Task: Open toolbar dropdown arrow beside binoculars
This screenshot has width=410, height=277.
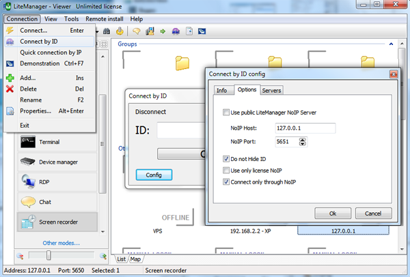Action: (97, 31)
